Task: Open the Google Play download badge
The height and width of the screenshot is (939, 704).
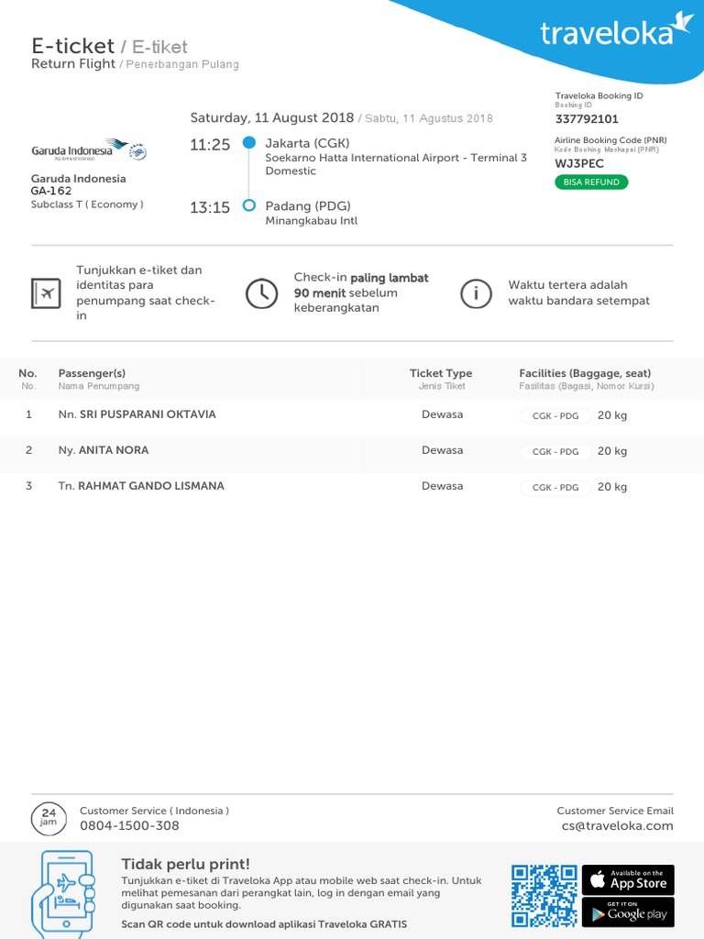Action: pos(628,912)
